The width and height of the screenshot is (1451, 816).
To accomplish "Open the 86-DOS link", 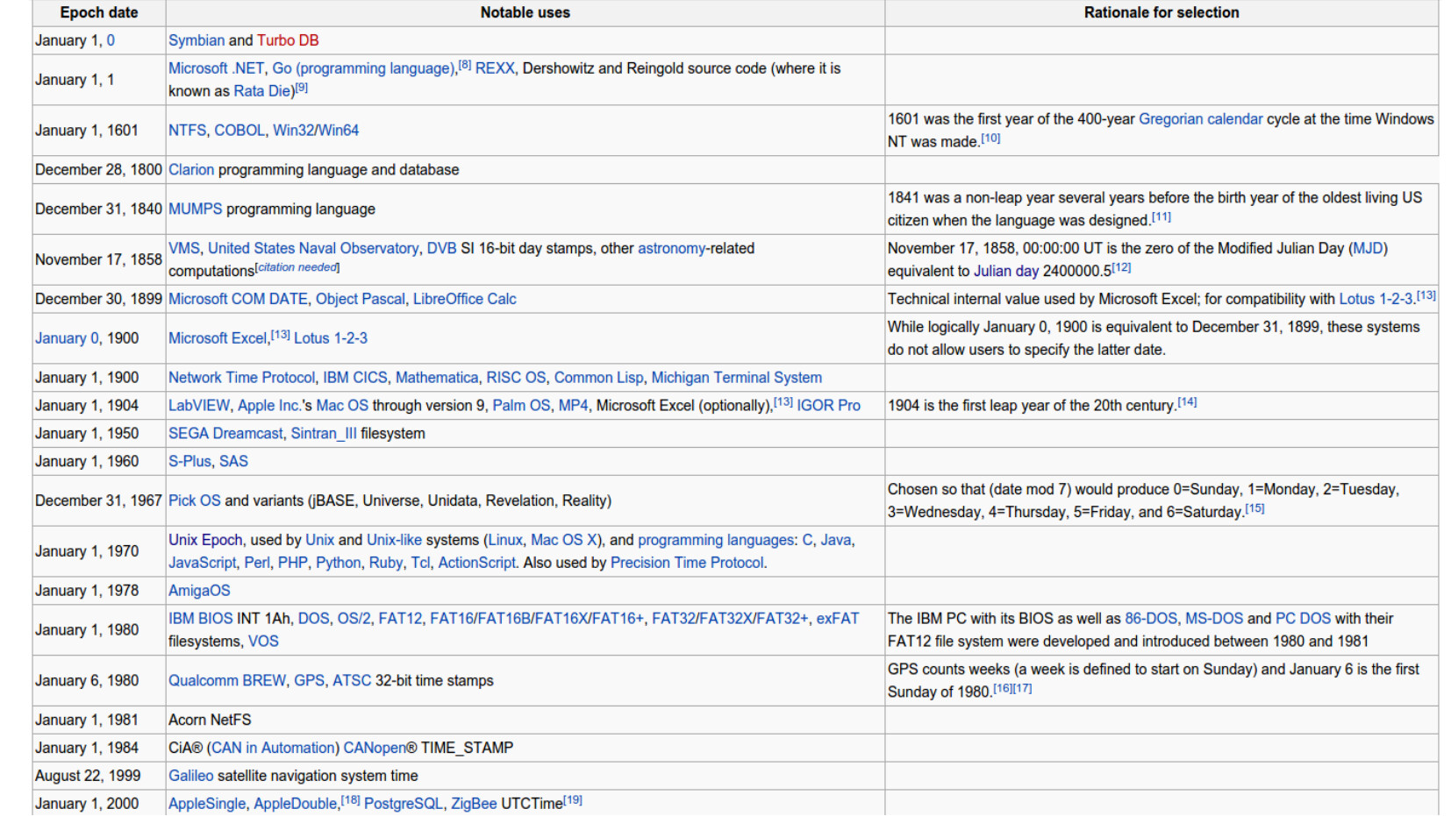I will [x=1151, y=620].
